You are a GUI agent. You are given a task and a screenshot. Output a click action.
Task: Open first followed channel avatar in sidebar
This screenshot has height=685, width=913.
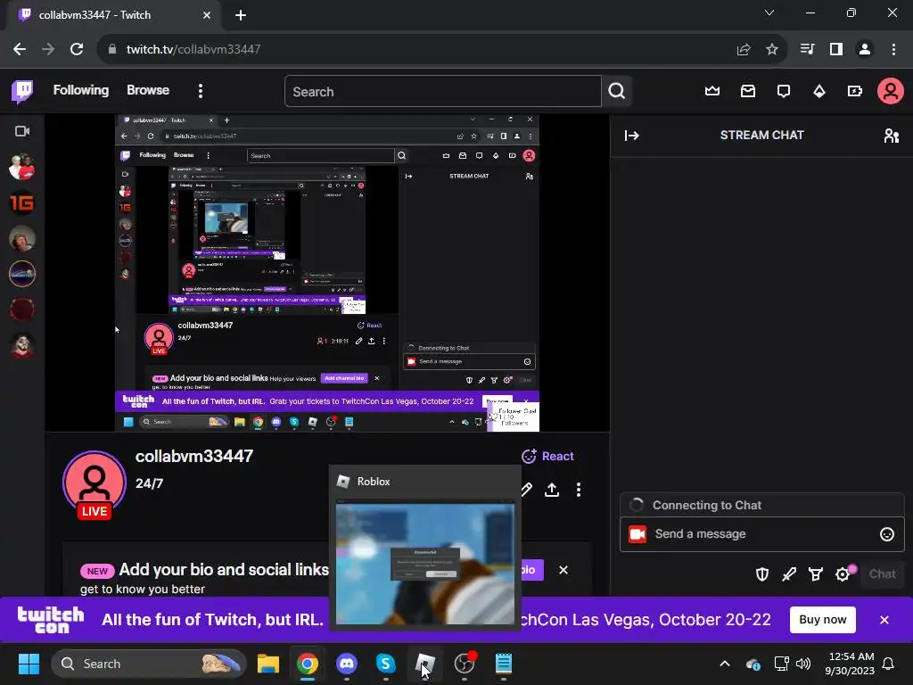pyautogui.click(x=22, y=167)
